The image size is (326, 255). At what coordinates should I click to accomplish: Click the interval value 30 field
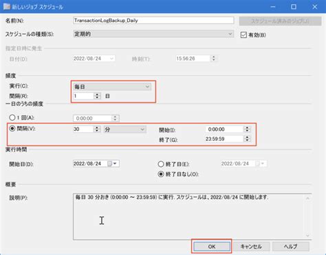(x=83, y=129)
